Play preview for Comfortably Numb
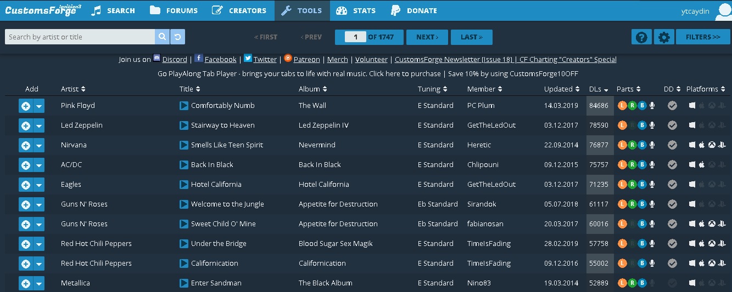 pos(184,106)
